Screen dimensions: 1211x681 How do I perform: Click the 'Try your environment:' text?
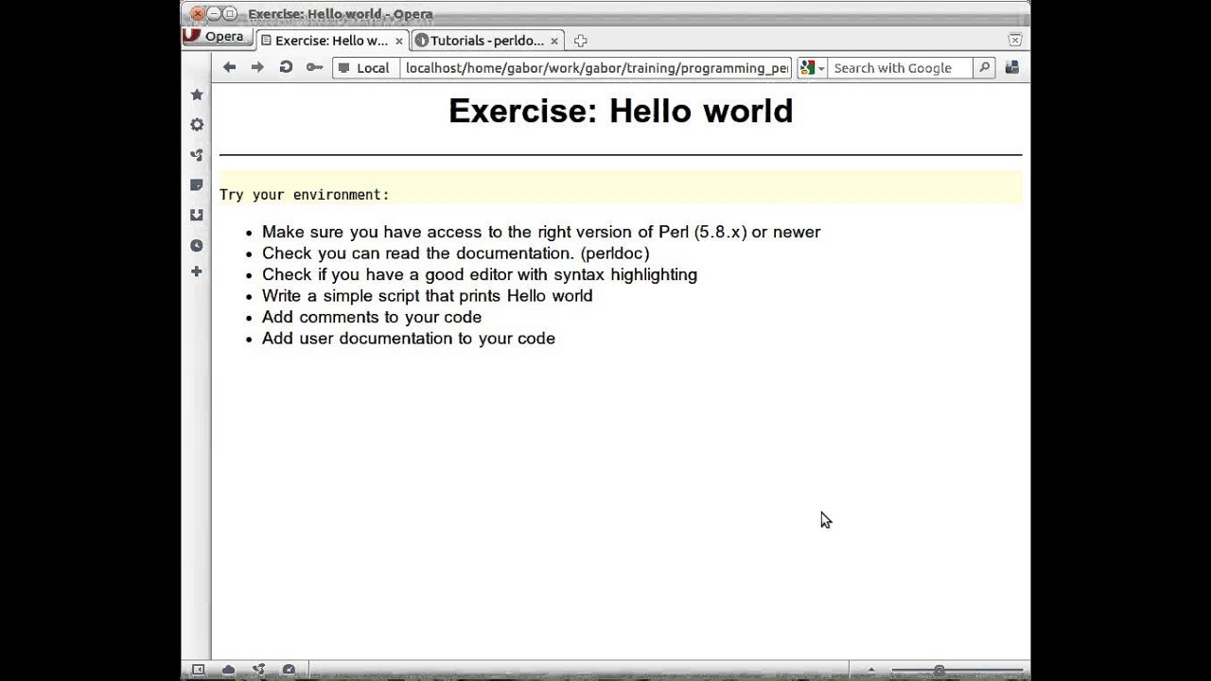[305, 195]
